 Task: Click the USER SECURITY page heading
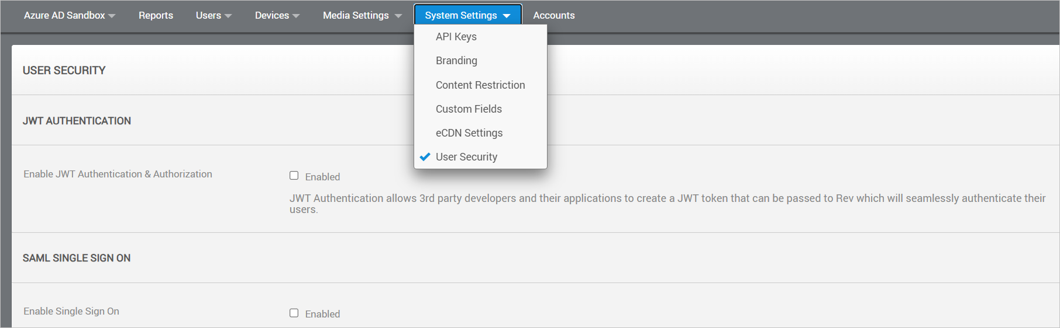tap(64, 71)
